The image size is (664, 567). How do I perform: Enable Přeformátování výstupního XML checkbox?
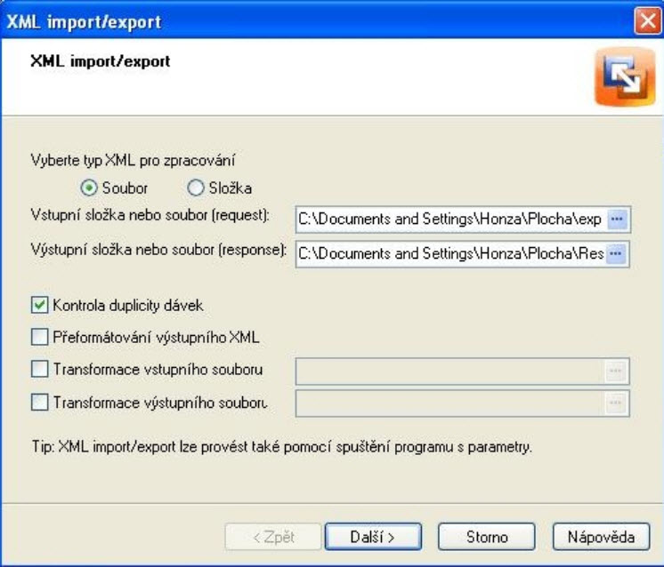coord(39,337)
